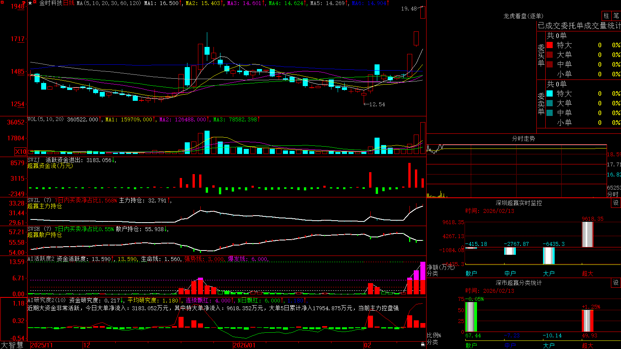Click the 49.93 ratio value under 超大
Screen dimensions: 621x349
[x=590, y=335]
